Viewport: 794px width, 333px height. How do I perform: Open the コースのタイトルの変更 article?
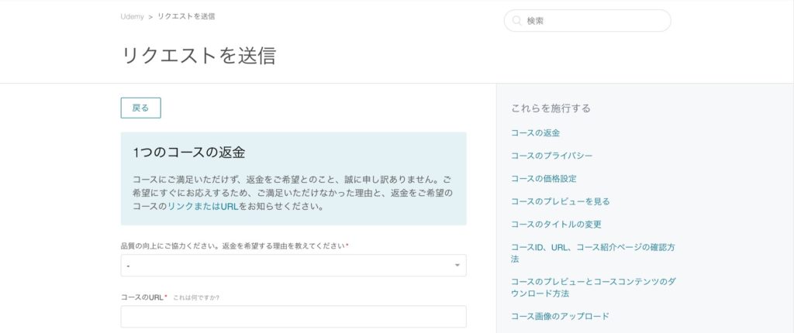(x=556, y=224)
